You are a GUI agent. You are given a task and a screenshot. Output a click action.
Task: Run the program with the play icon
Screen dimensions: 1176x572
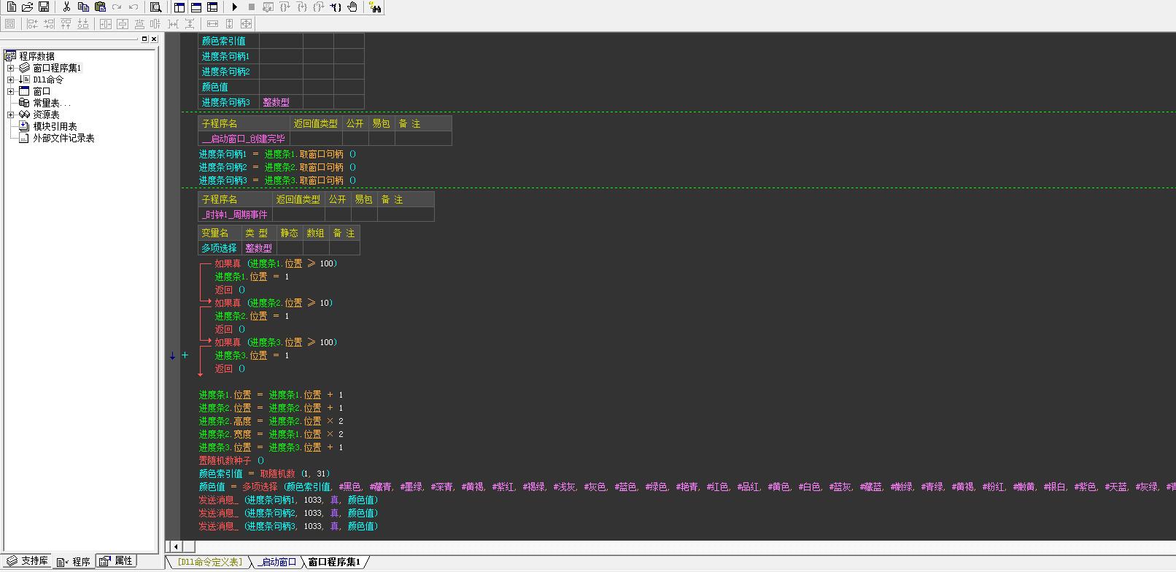[x=235, y=7]
